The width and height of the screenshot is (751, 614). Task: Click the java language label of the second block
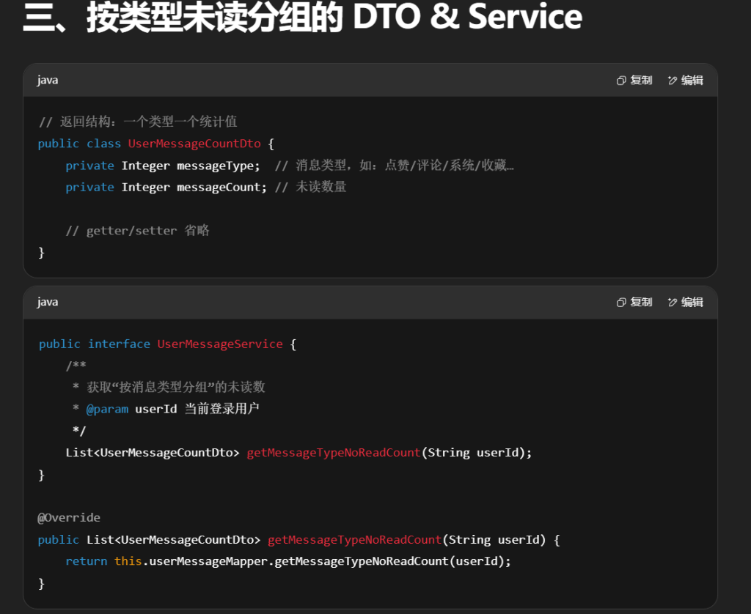click(48, 302)
